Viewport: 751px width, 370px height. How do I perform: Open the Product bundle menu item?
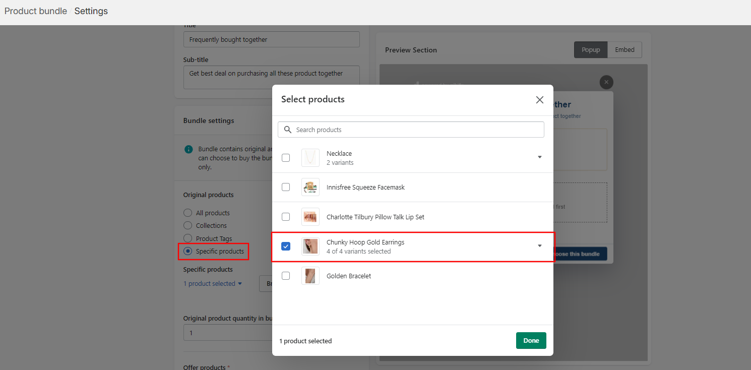tap(36, 11)
